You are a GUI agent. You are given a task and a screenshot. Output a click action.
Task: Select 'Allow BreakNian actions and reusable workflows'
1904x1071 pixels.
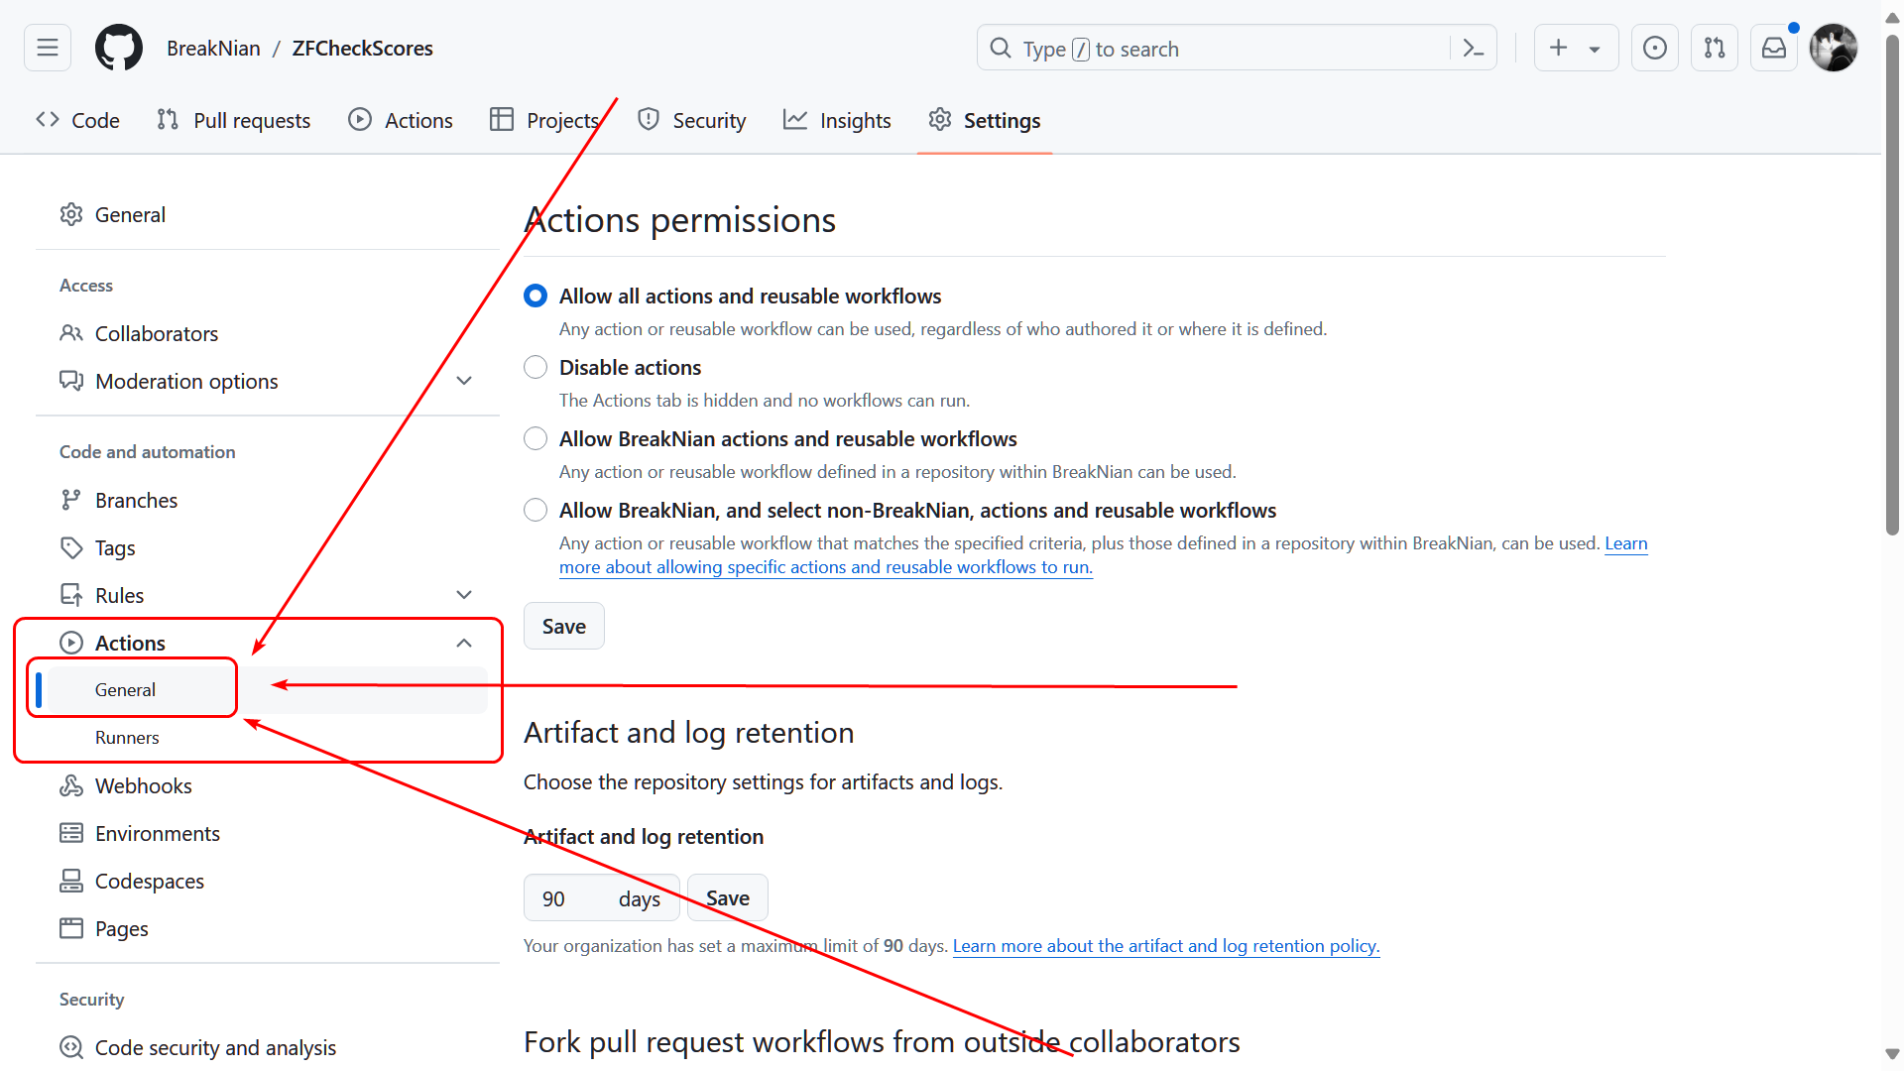tap(535, 438)
